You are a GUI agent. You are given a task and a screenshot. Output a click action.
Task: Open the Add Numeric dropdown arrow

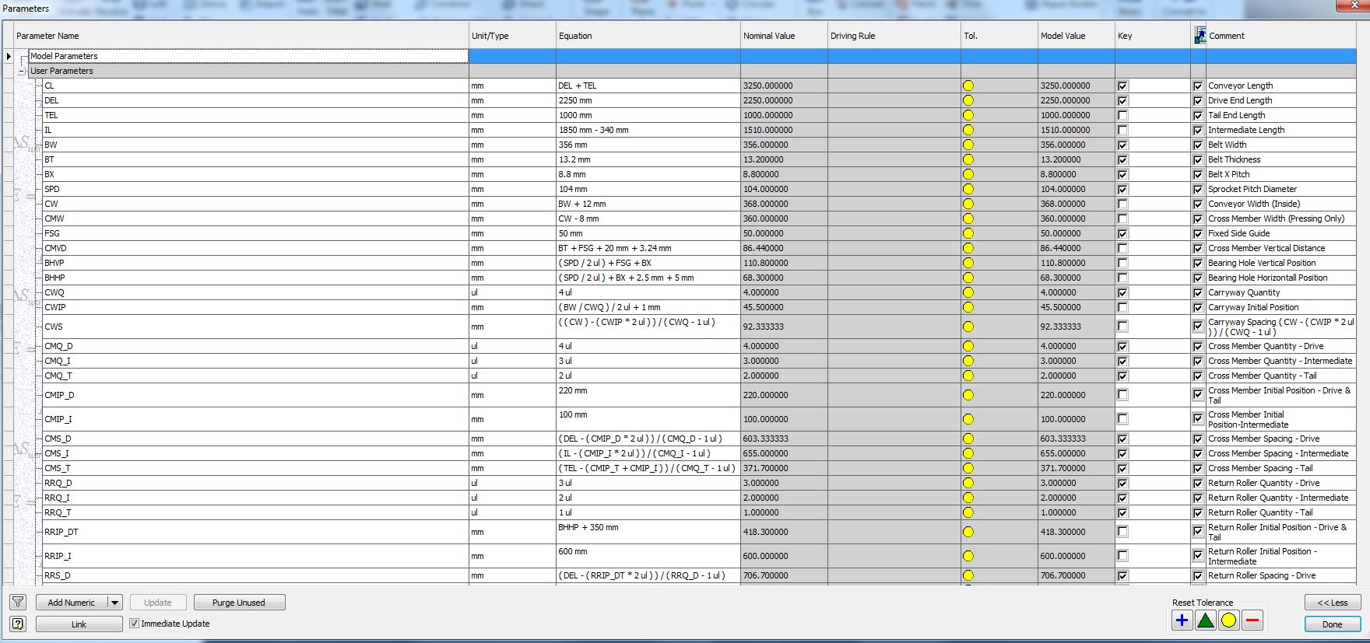(x=114, y=603)
